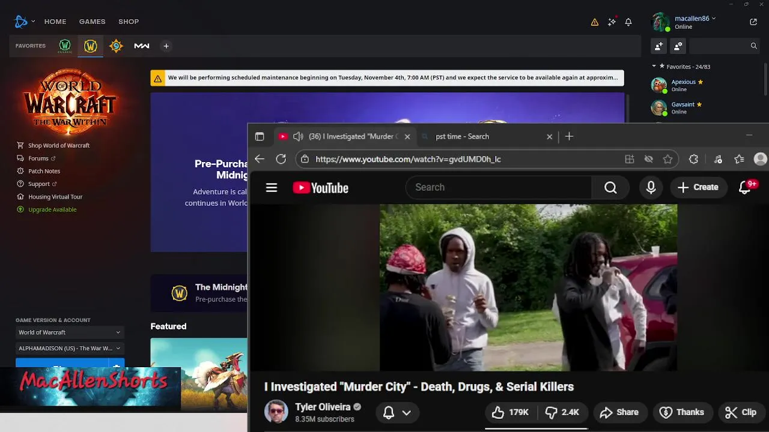
Task: Open browser tab actions menu icon
Action: point(260,137)
